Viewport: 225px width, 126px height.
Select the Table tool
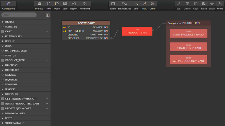pos(113,4)
